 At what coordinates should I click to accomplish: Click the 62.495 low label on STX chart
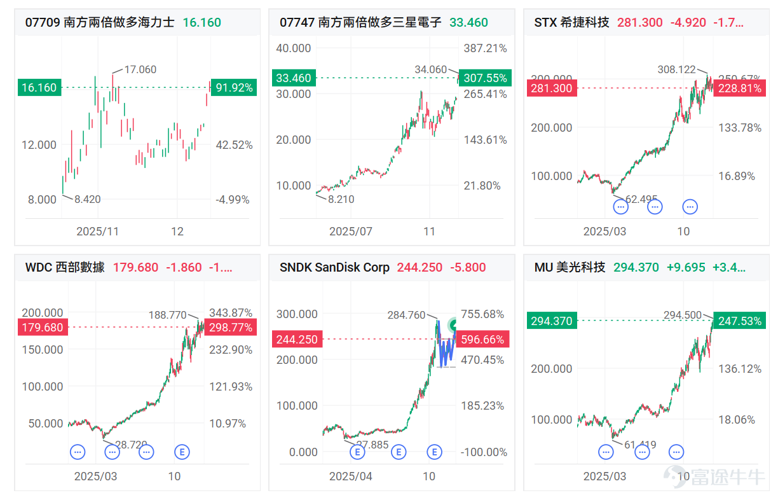(x=641, y=199)
